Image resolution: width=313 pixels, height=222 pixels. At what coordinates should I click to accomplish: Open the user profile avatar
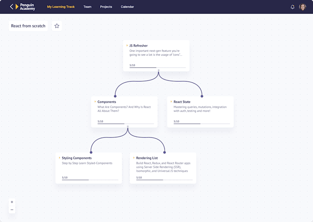click(x=302, y=7)
